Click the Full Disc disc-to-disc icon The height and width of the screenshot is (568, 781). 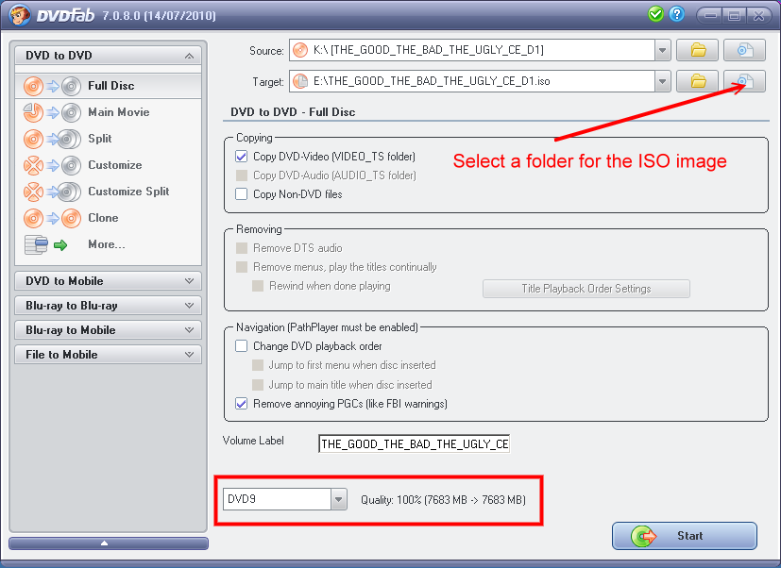pos(52,86)
